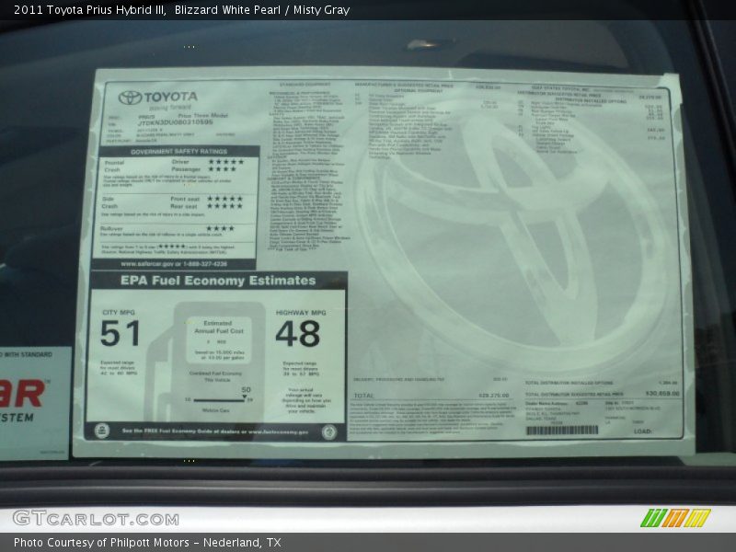This screenshot has height=552, width=736.
Task: Click the Toyota logo on the sticker
Action: click(x=130, y=98)
